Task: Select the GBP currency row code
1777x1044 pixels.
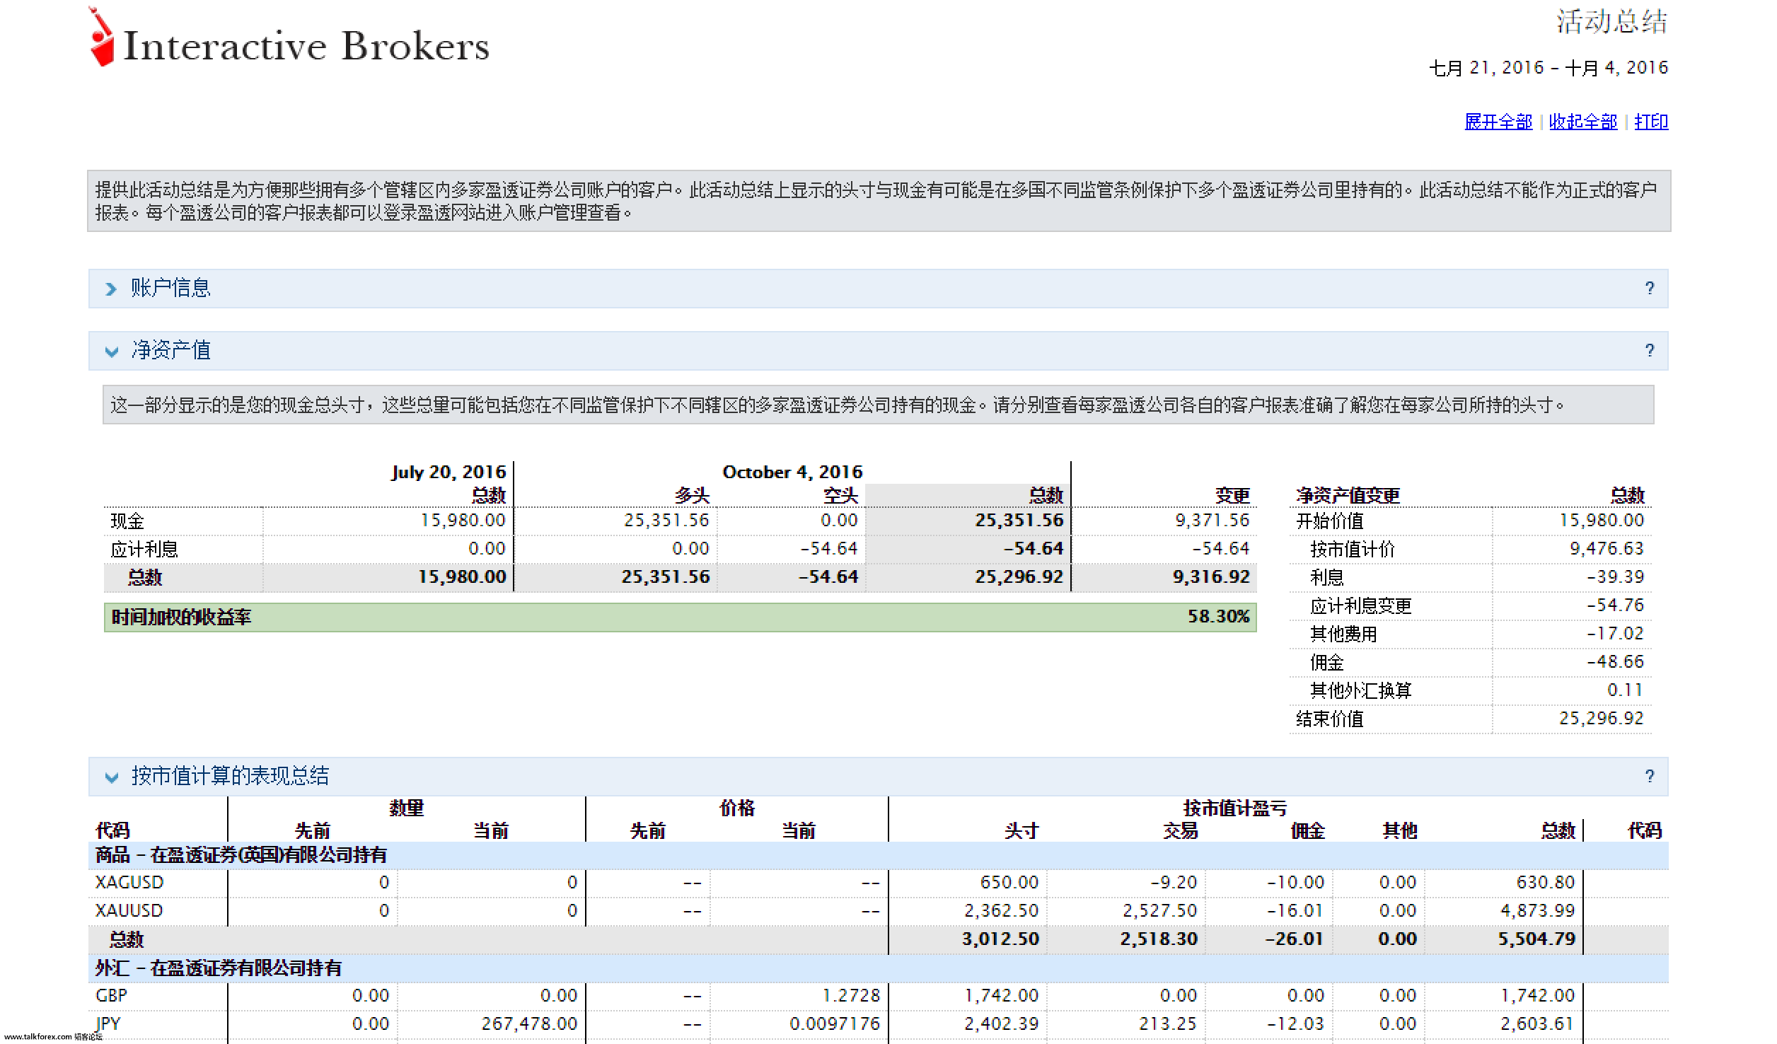Action: pyautogui.click(x=111, y=995)
